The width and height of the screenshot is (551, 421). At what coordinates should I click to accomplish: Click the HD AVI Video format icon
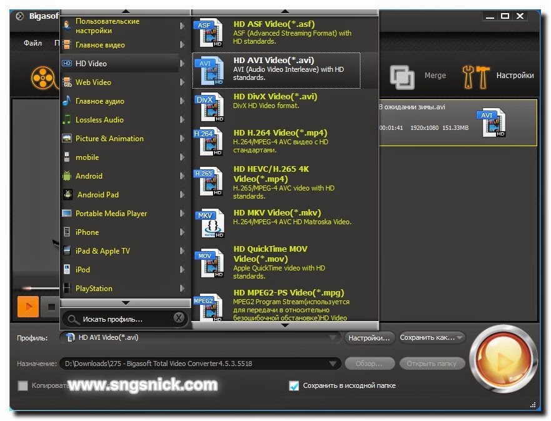[210, 71]
